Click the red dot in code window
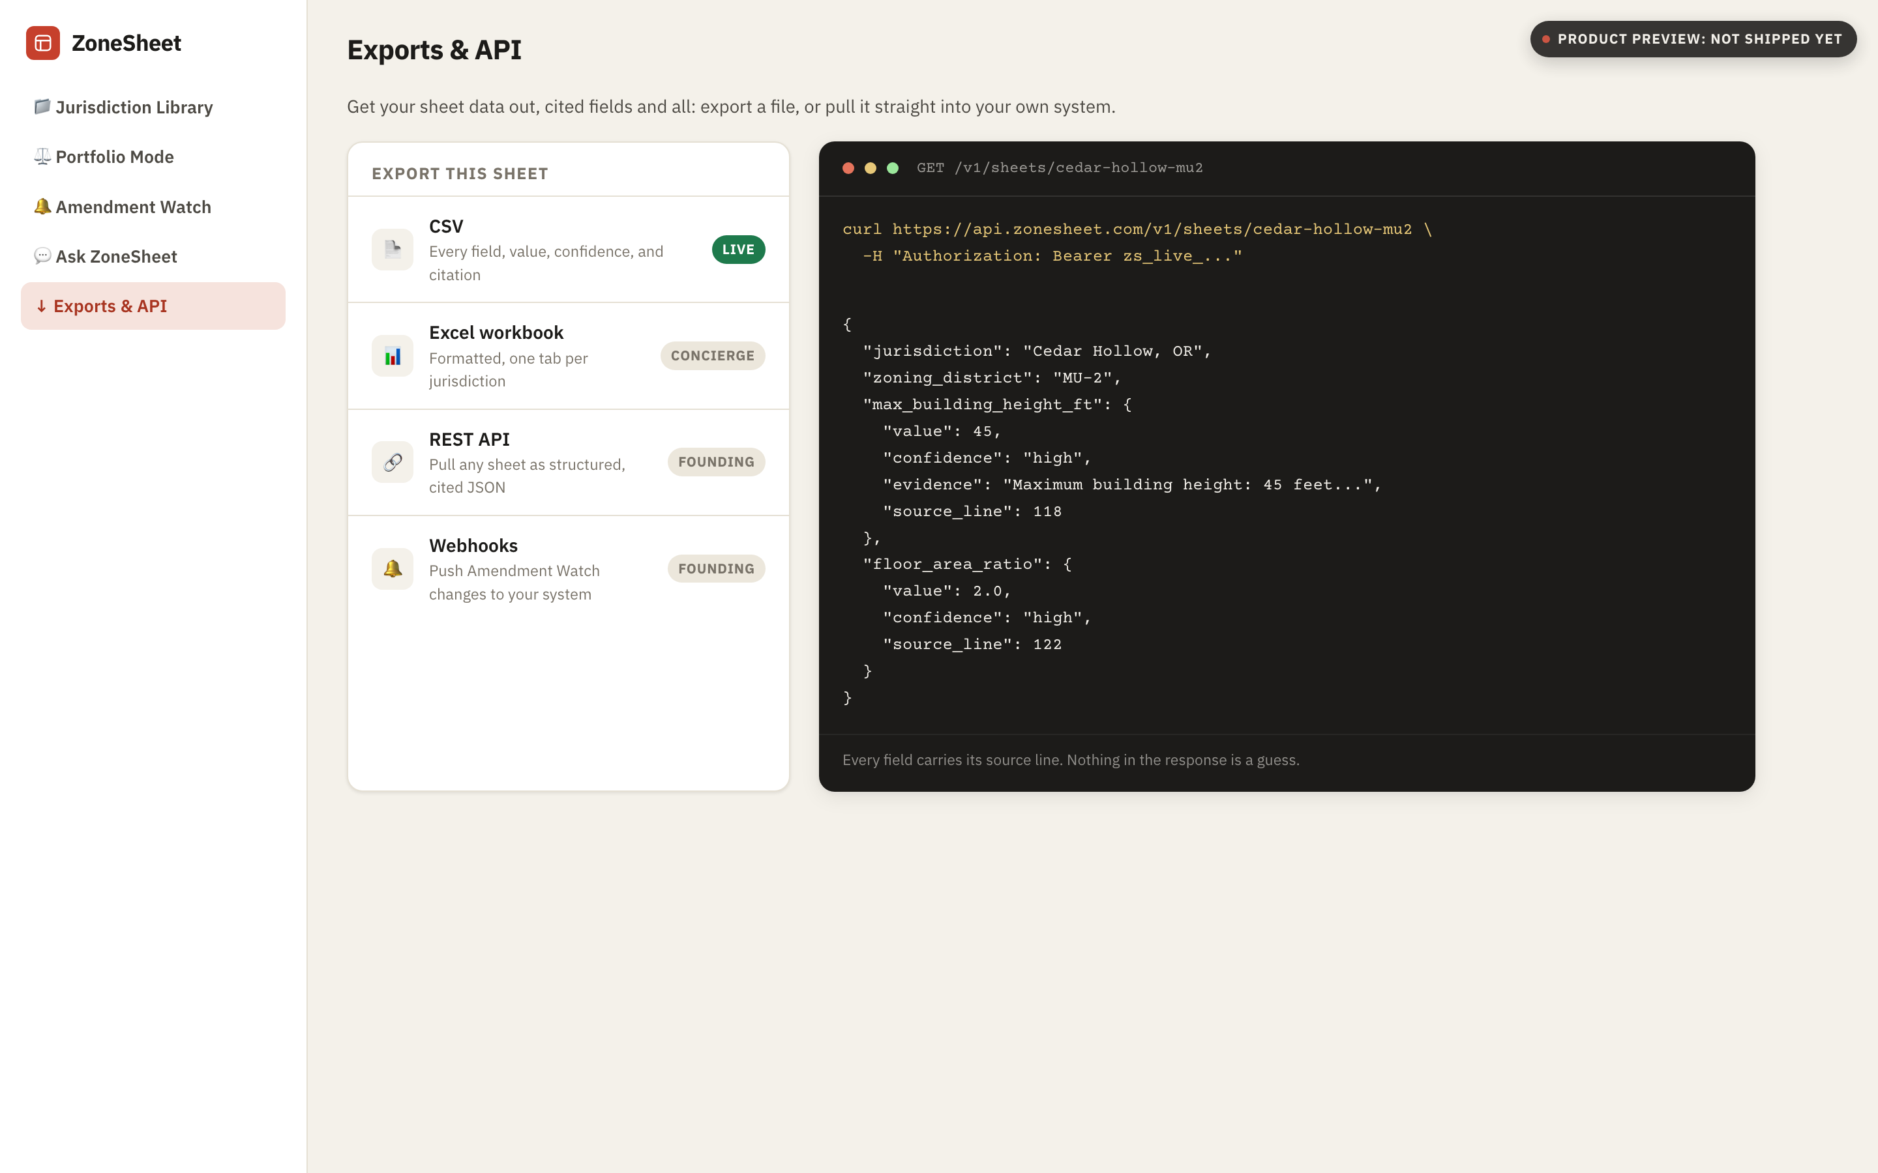Image resolution: width=1878 pixels, height=1173 pixels. click(x=848, y=167)
